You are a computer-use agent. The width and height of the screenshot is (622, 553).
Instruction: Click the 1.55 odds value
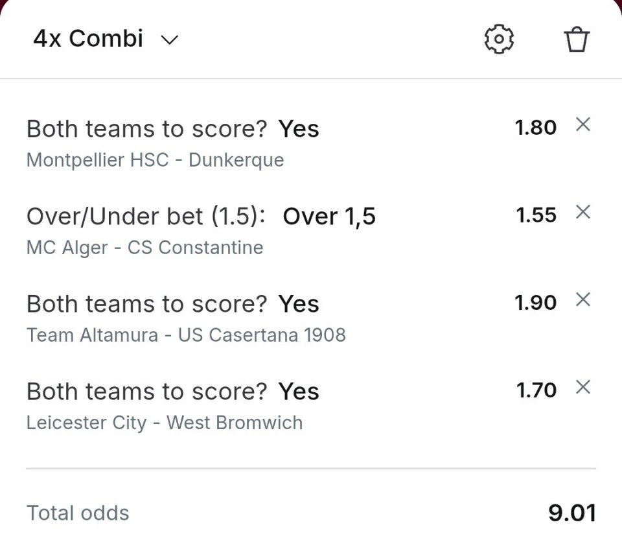tap(536, 215)
